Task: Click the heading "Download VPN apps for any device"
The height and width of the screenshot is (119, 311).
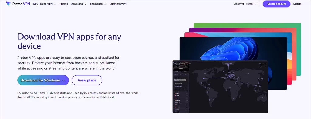Action: coord(69,41)
